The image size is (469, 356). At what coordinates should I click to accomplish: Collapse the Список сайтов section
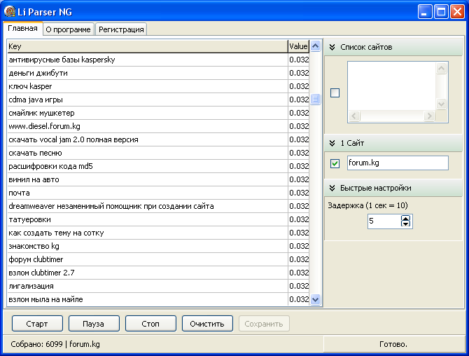332,47
